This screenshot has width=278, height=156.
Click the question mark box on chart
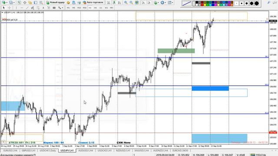(x=3, y=142)
